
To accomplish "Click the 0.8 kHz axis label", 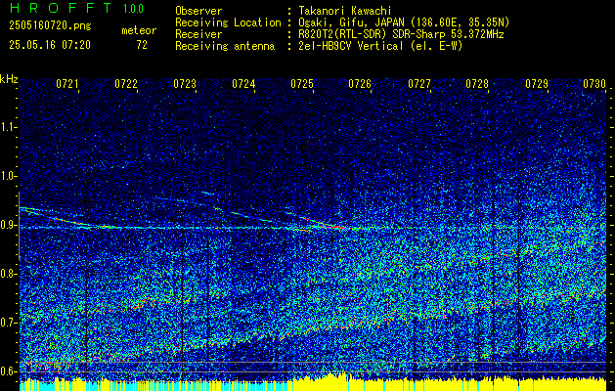I will (9, 274).
